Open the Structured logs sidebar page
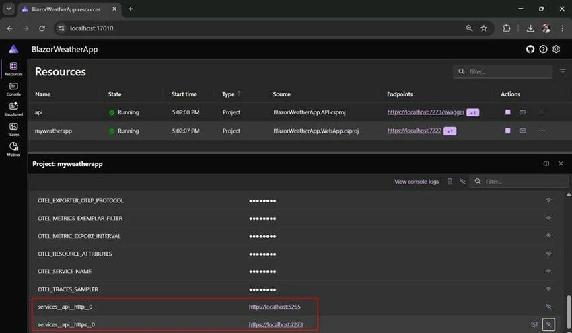Viewport: 572px width, 333px height. pyautogui.click(x=13, y=109)
